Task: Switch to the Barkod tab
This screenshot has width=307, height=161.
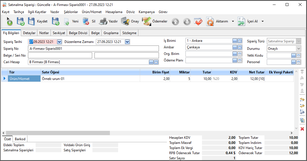Action: point(20,139)
